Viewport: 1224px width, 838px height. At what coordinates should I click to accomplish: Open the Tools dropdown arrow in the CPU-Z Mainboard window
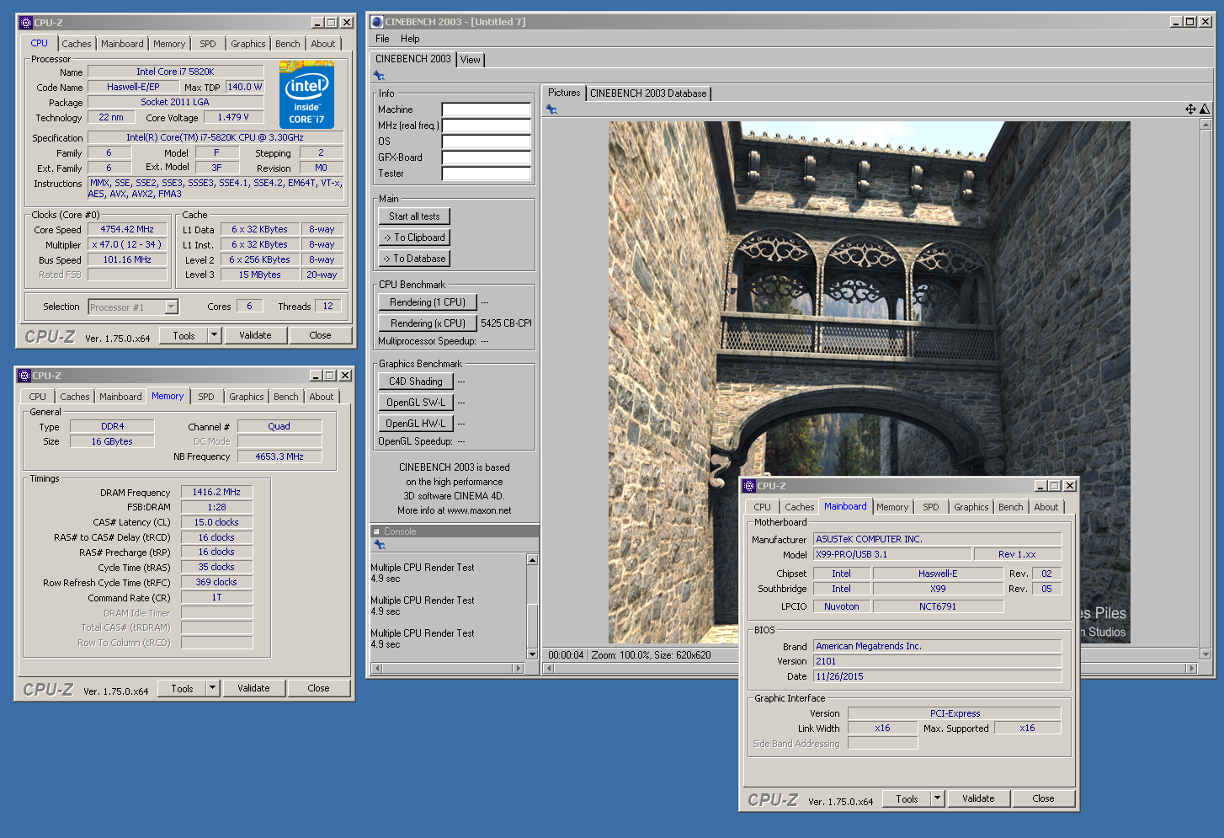click(937, 798)
